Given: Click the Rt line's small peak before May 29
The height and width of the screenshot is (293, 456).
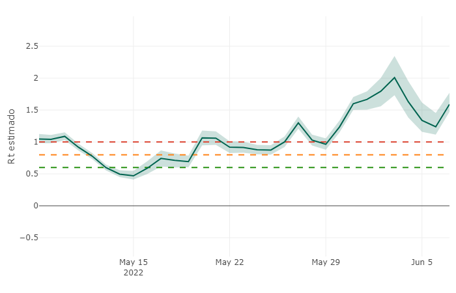Looking at the screenshot, I should [298, 123].
